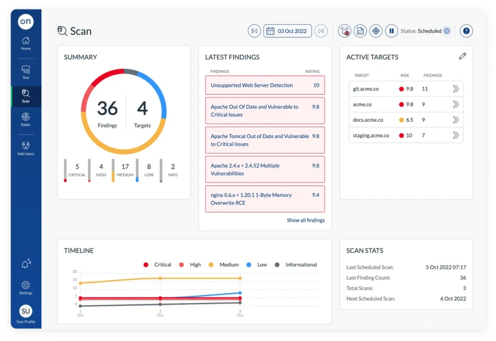Open Apache 2.4.x Multiple Vulnerabilities finding
The width and height of the screenshot is (496, 341).
pos(265,170)
